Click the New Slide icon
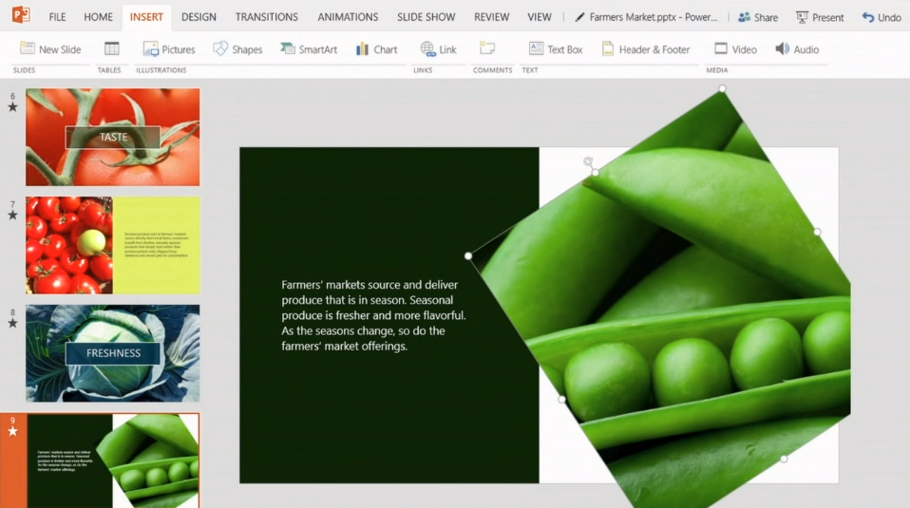 pyautogui.click(x=50, y=49)
